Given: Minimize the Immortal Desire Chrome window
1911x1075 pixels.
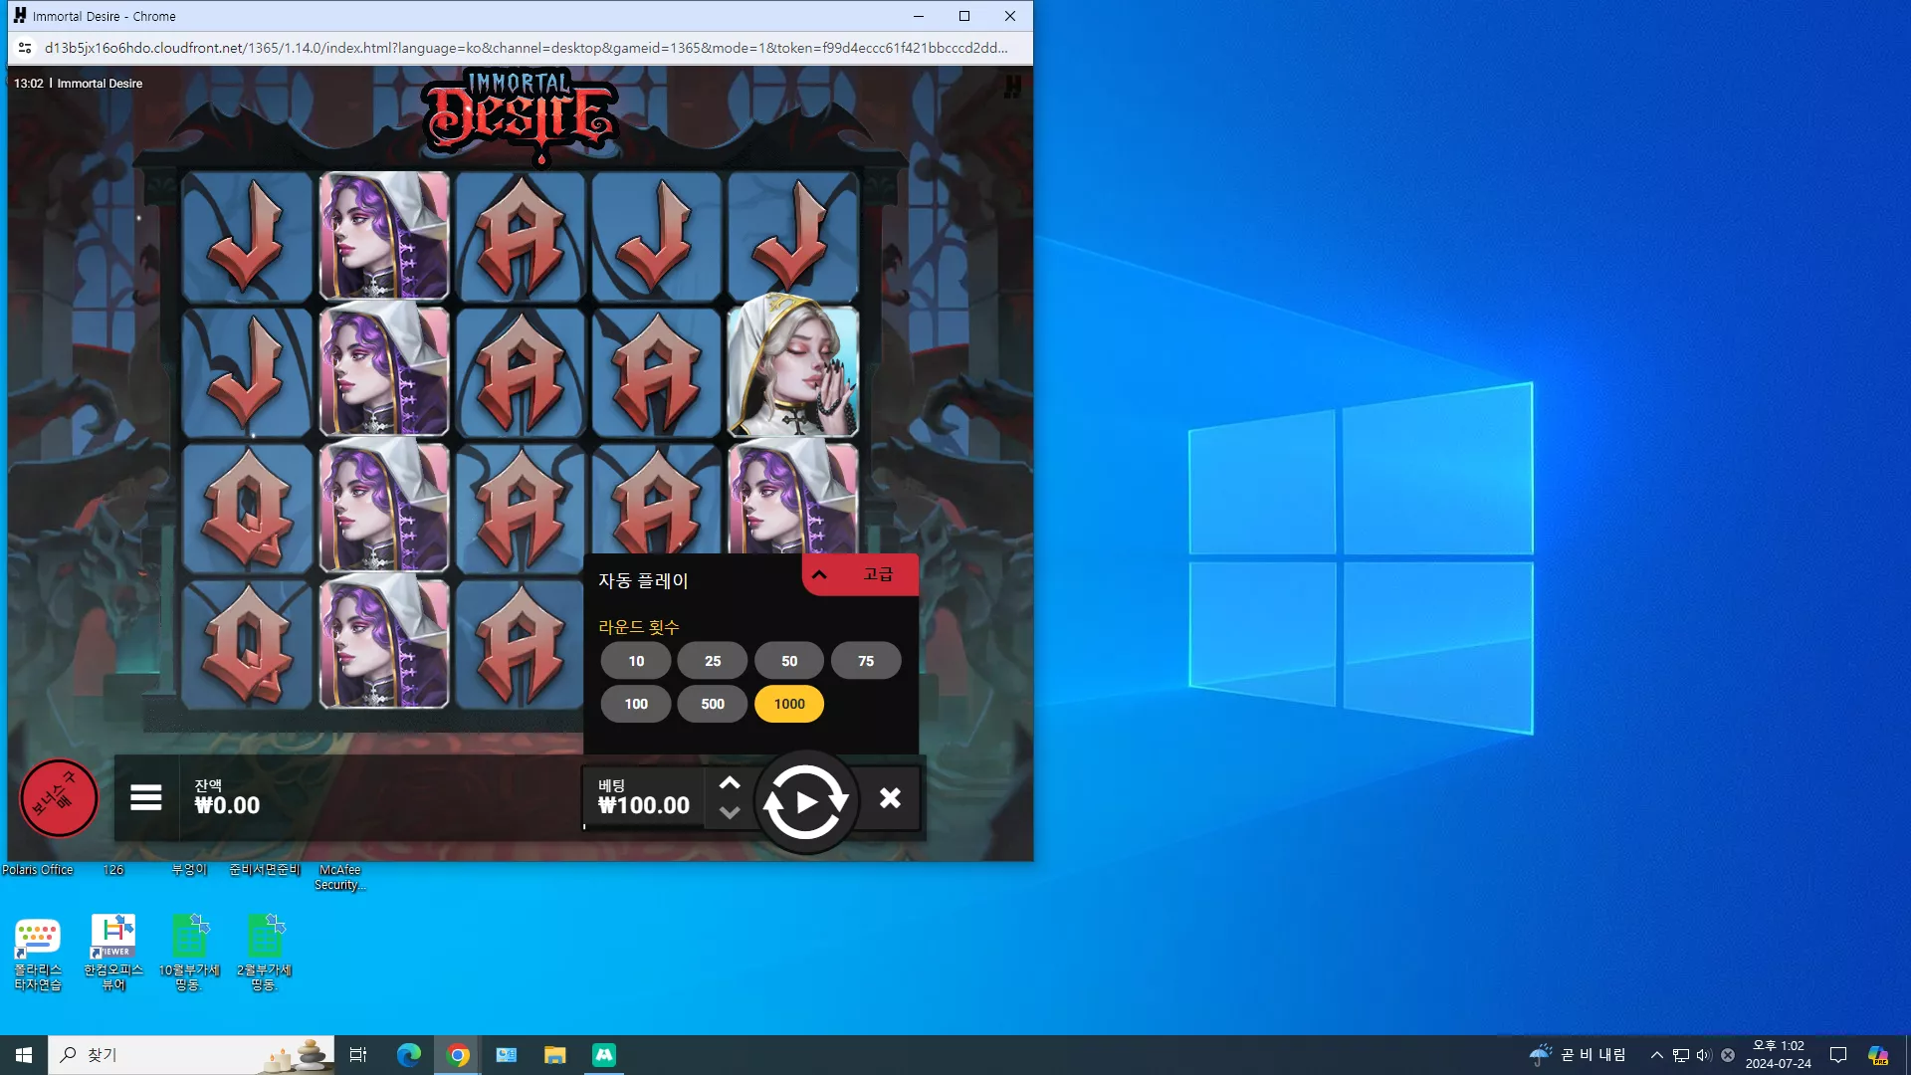Looking at the screenshot, I should click(919, 16).
